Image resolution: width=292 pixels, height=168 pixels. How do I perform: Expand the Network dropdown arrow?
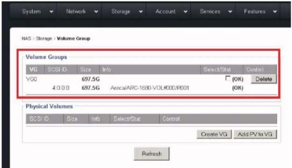pyautogui.click(x=96, y=12)
